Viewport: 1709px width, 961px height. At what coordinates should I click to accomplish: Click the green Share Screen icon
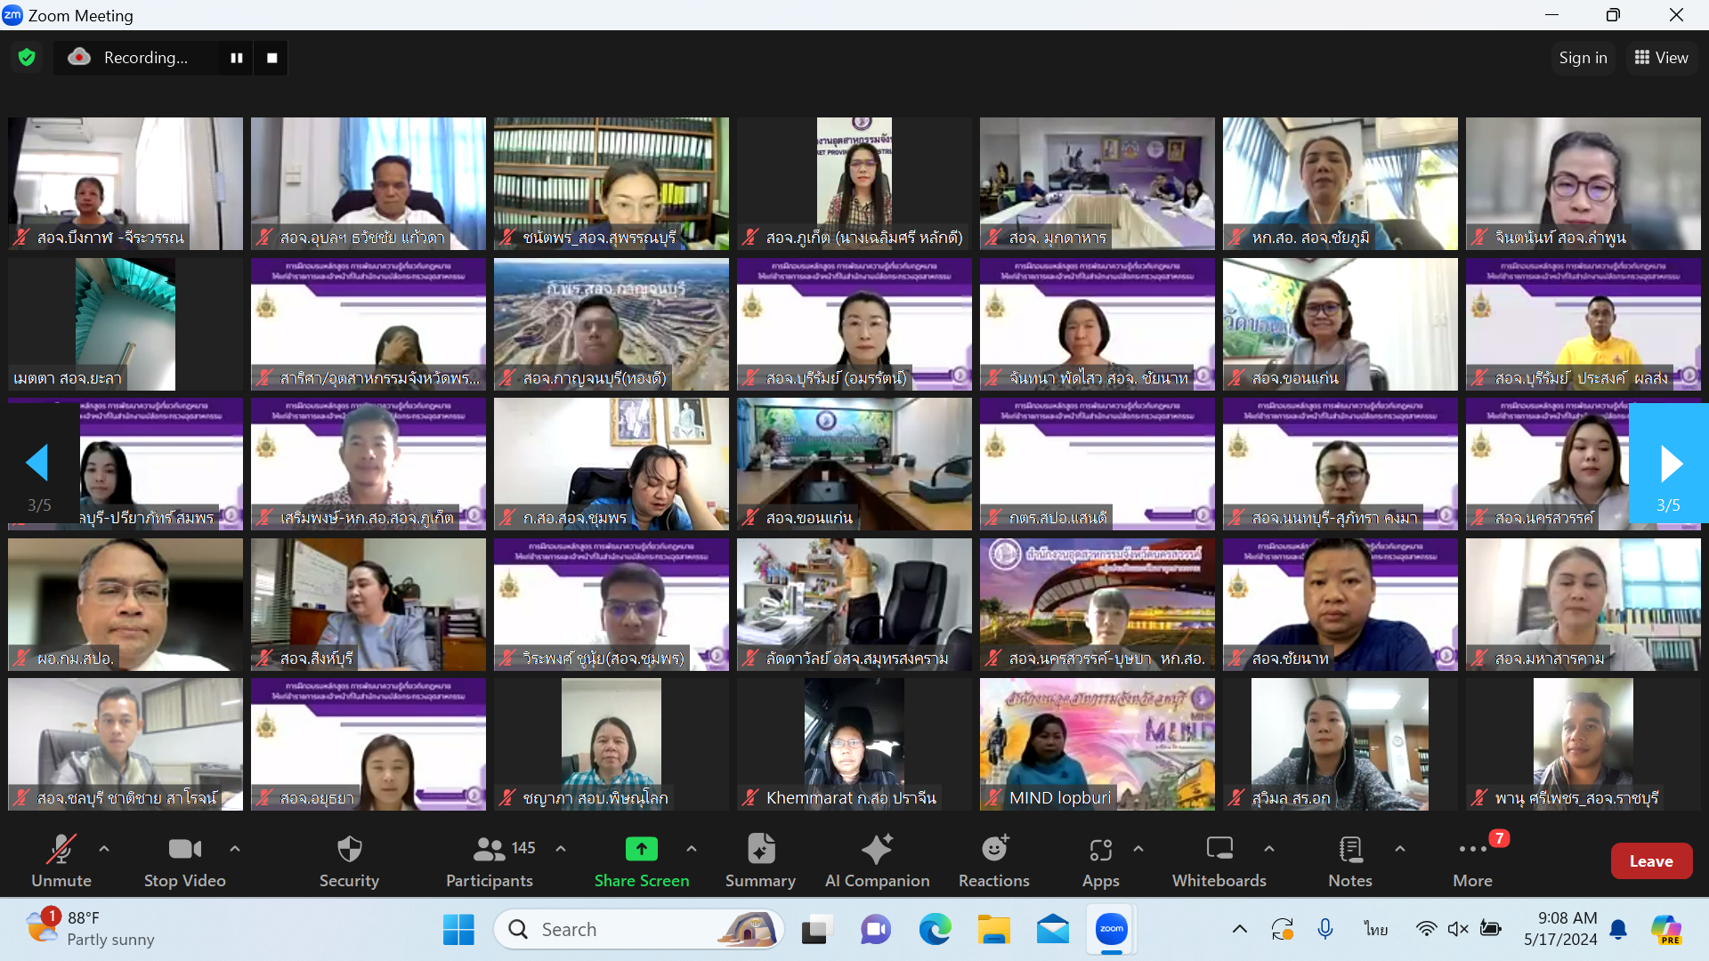(641, 850)
